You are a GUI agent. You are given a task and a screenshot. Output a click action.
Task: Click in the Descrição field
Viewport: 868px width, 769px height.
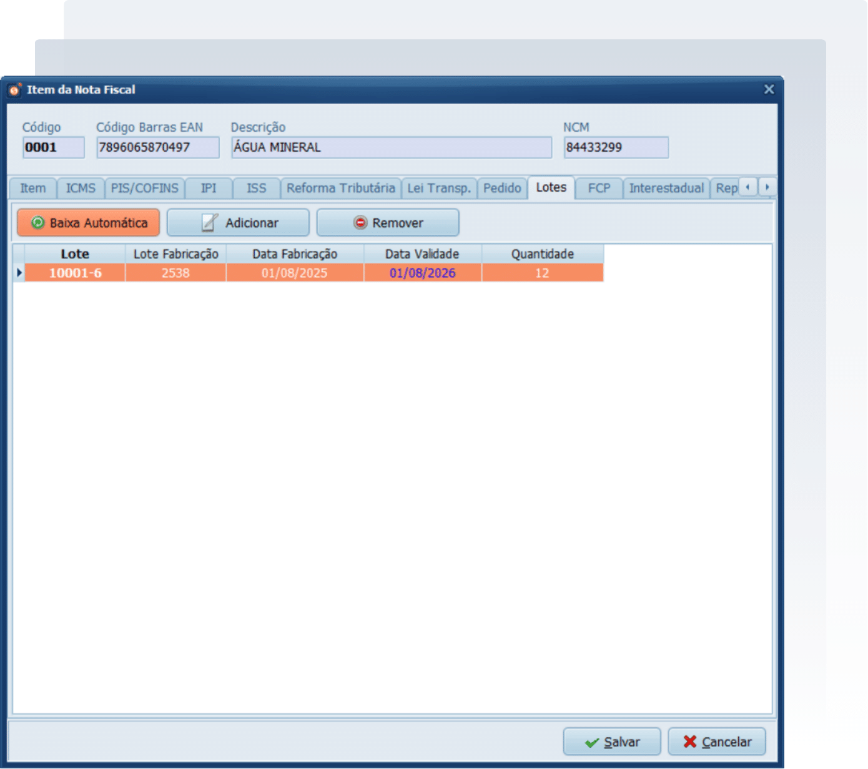click(x=391, y=148)
